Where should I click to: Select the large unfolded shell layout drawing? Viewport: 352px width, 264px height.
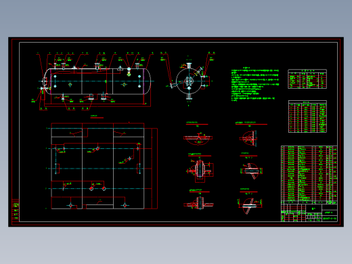[x=102, y=166]
